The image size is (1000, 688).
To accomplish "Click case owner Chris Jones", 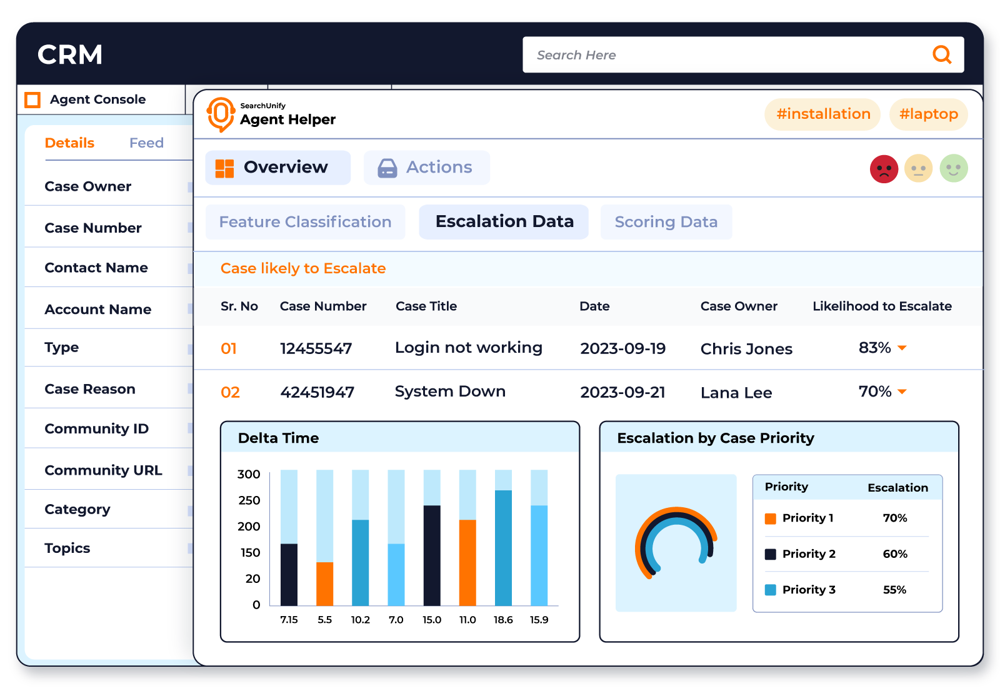I will click(746, 349).
